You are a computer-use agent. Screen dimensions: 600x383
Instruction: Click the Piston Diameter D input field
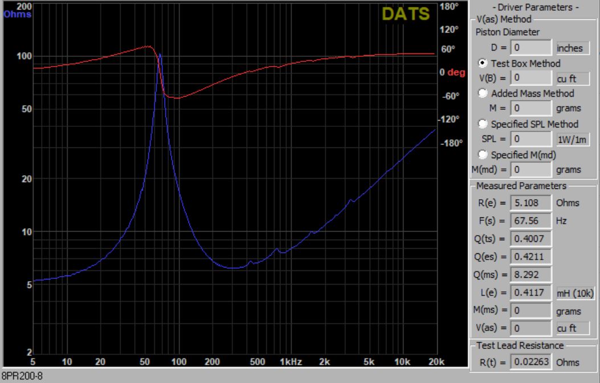tap(530, 47)
